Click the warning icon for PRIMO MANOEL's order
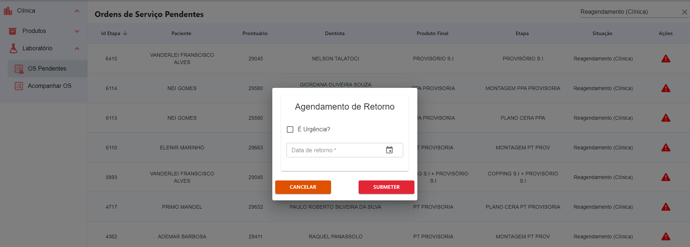690x247 pixels. point(666,206)
